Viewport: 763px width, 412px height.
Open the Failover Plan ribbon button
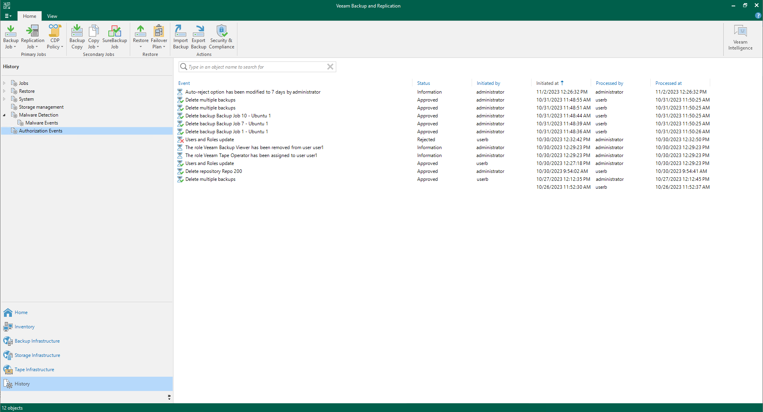point(159,37)
